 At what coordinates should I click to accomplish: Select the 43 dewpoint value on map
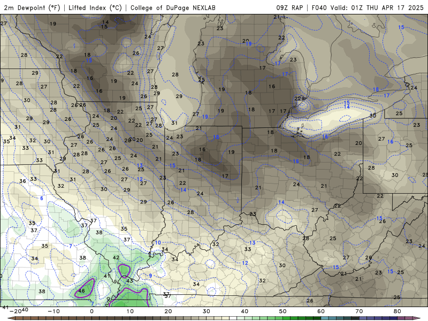pyautogui.click(x=129, y=280)
